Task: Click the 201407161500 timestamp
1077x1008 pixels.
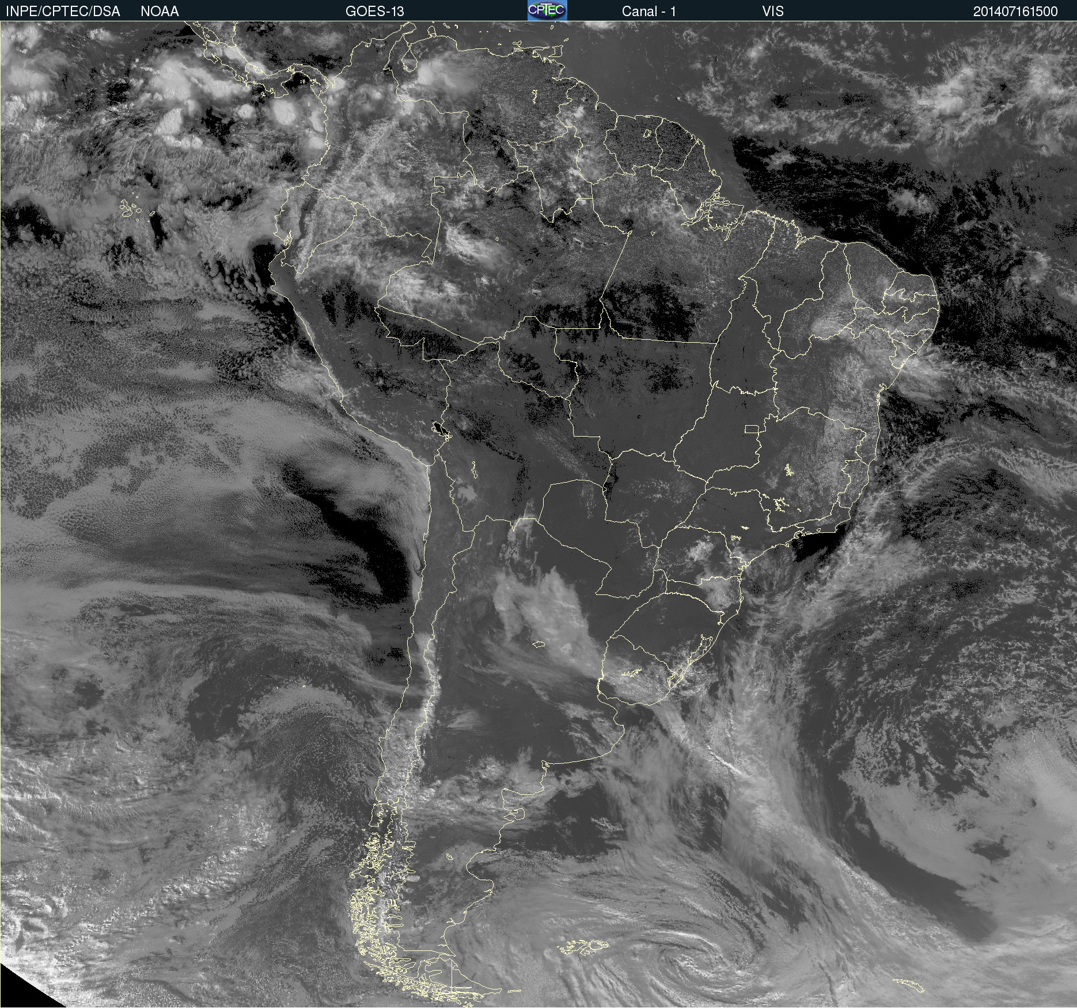Action: point(1015,12)
